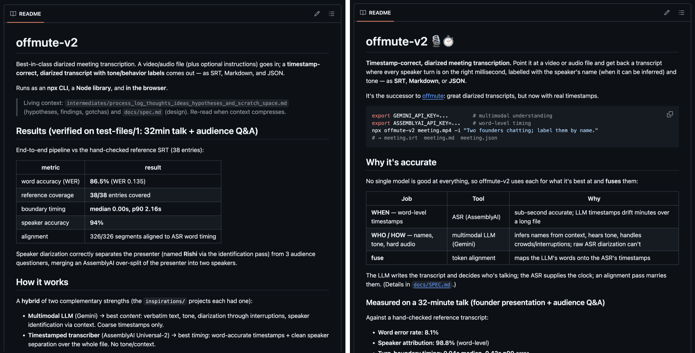The width and height of the screenshot is (695, 353).
Task: Click the 'Tool' column header
Action: pyautogui.click(x=478, y=199)
